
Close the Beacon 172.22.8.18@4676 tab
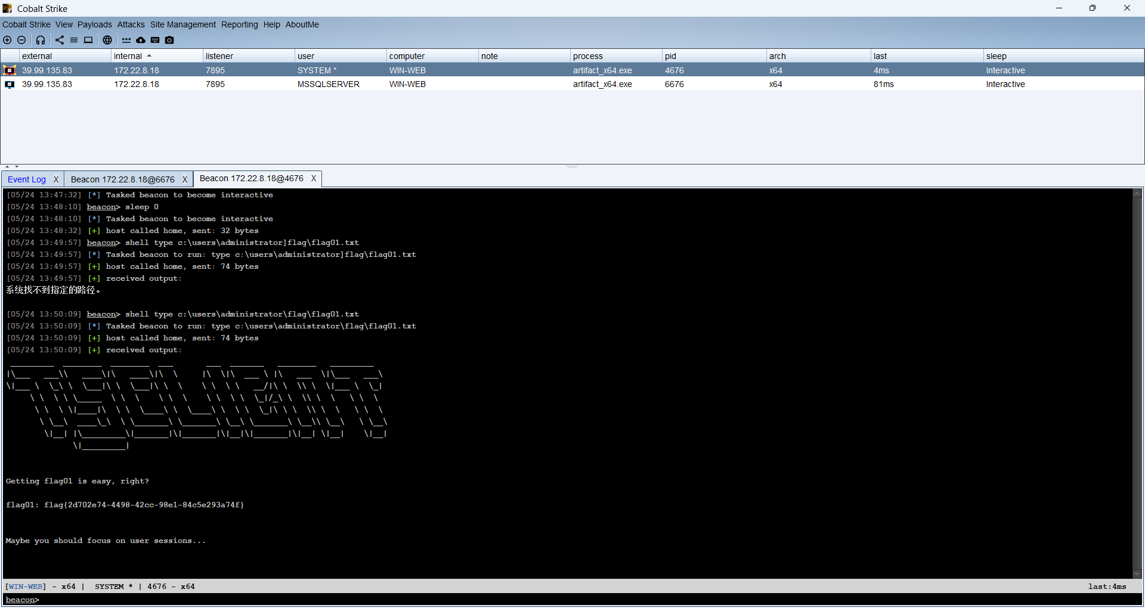tap(314, 178)
